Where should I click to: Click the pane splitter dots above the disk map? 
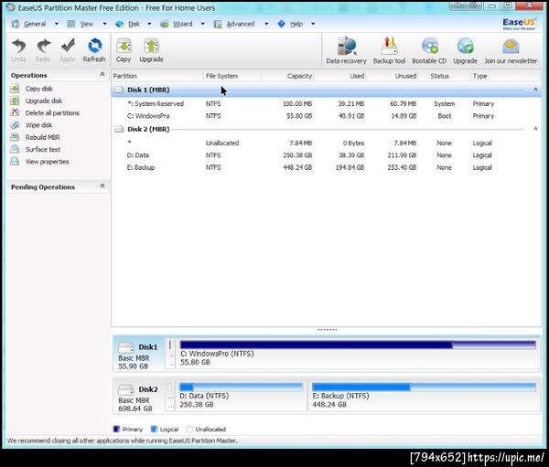327,330
